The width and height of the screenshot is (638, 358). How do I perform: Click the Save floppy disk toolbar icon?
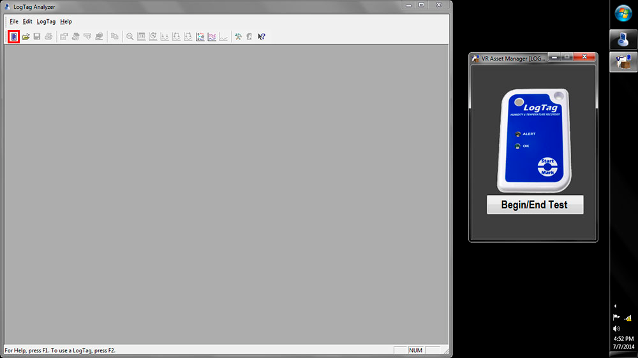(37, 37)
